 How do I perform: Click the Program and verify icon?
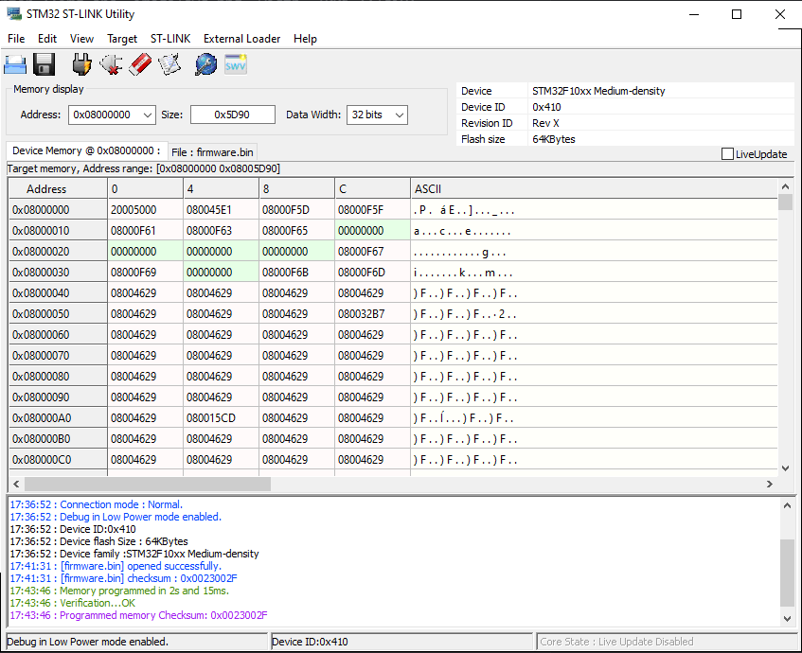pyautogui.click(x=169, y=65)
